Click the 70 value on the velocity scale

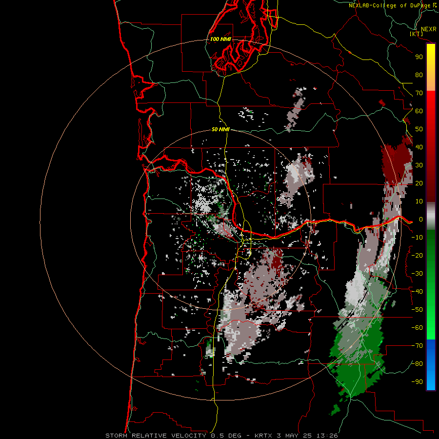coord(419,93)
